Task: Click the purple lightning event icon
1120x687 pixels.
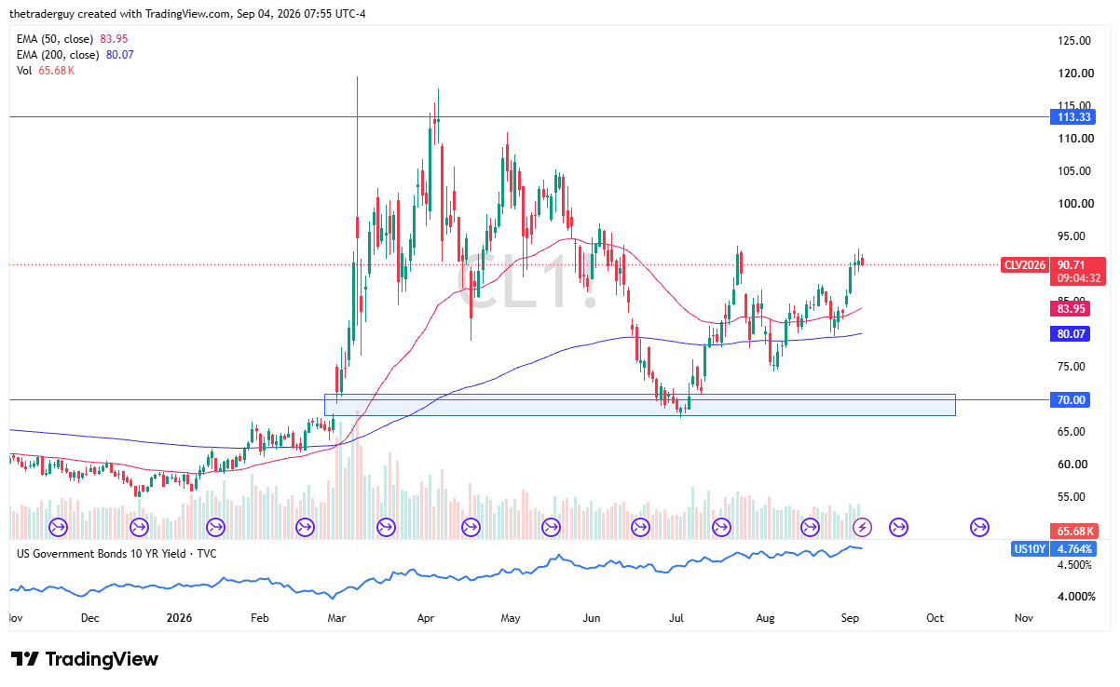Action: click(x=864, y=528)
